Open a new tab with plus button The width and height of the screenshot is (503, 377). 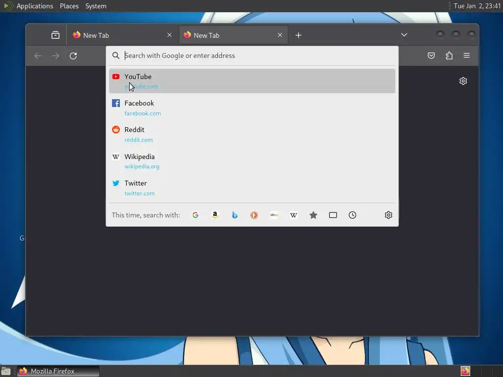tap(298, 35)
